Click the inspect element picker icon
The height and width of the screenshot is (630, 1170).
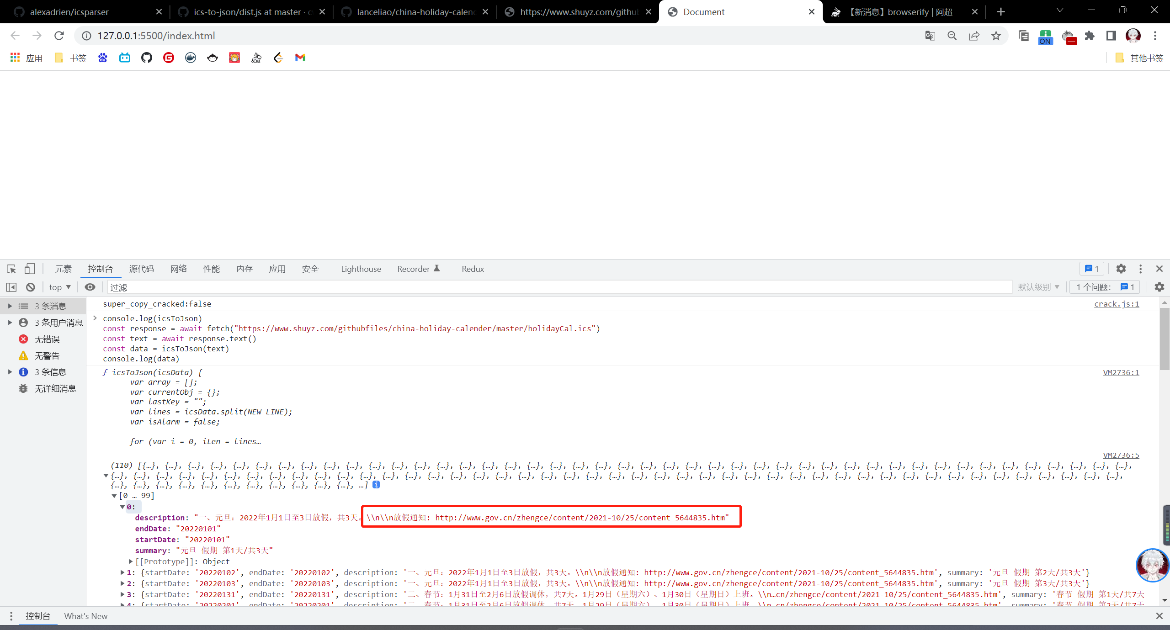(11, 269)
